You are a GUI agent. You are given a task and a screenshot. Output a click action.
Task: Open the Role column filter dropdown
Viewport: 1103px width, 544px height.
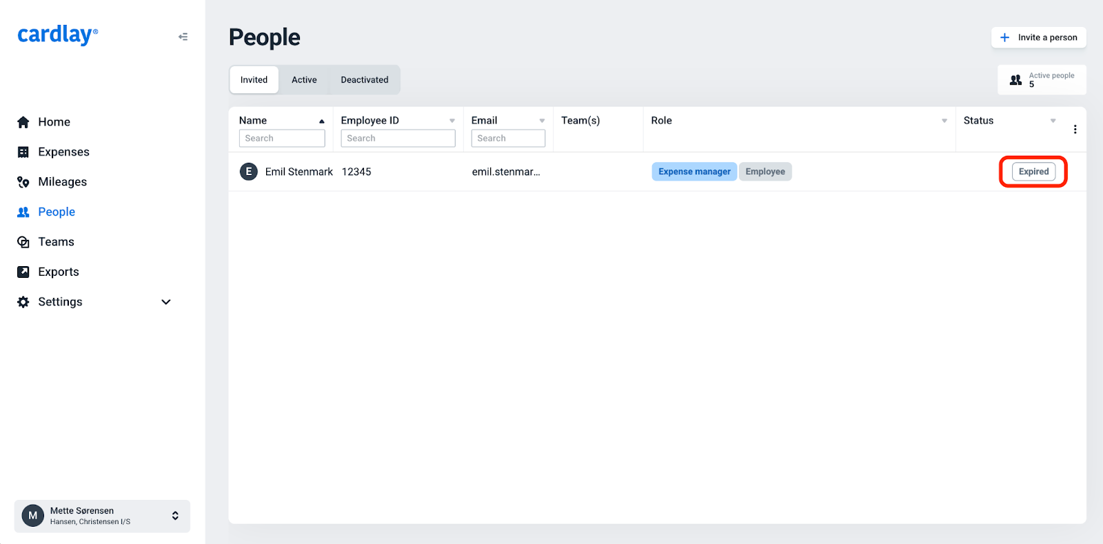click(x=944, y=121)
